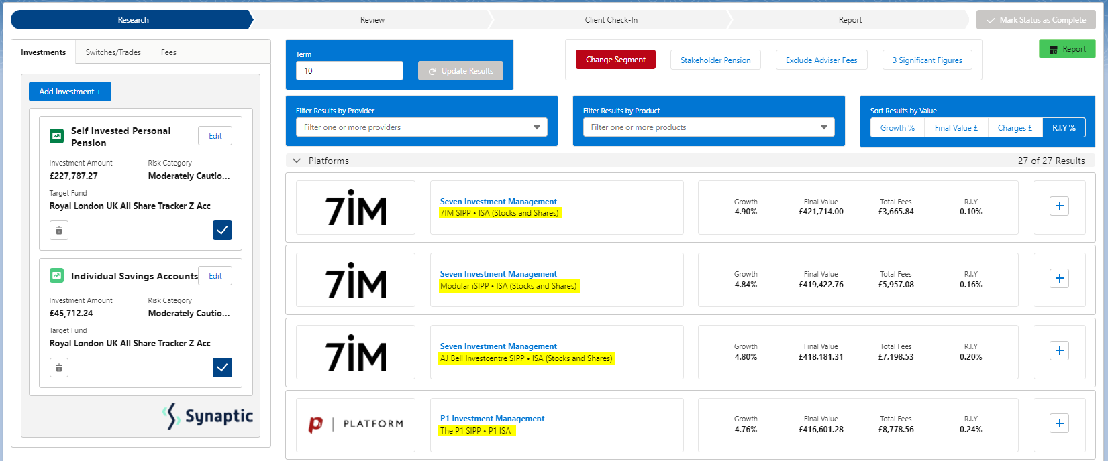Click Mark Status as Complete
The image size is (1108, 461).
1036,20
